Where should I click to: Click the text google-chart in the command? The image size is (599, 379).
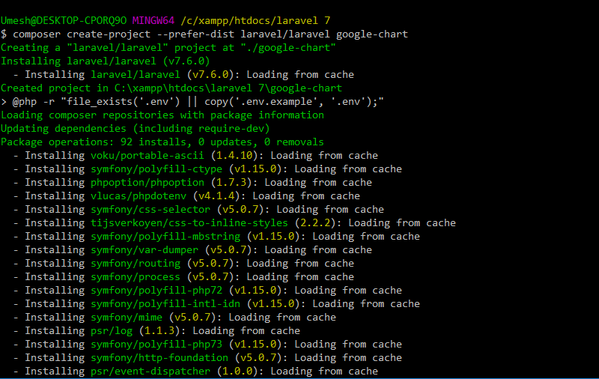[x=372, y=34]
